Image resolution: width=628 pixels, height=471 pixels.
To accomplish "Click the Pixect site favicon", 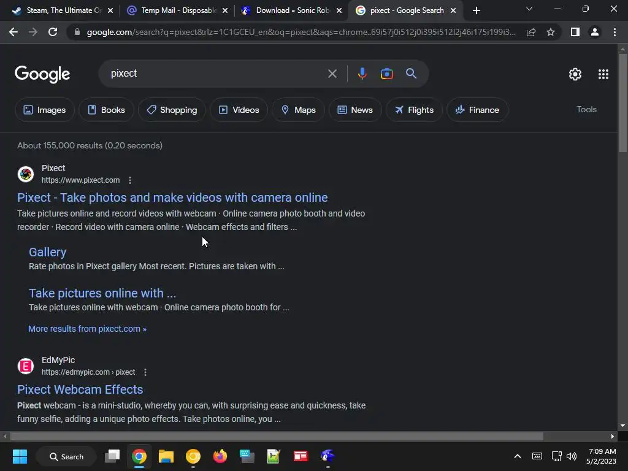I will pyautogui.click(x=26, y=174).
